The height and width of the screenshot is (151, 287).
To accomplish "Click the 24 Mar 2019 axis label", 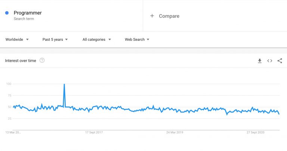I will (175, 132).
